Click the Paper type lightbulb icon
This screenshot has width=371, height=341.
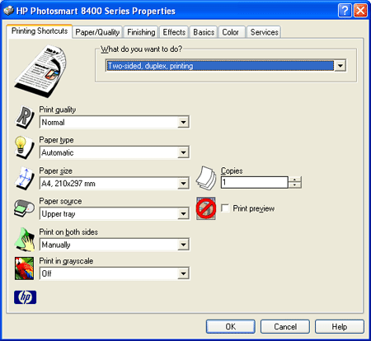point(24,147)
